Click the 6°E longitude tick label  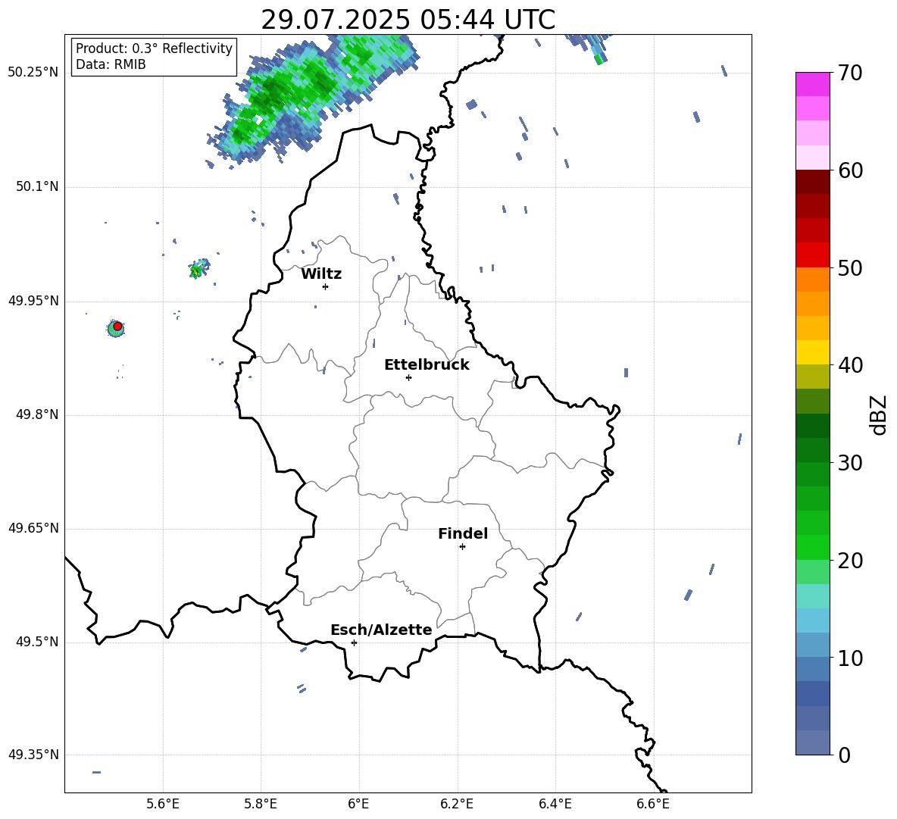[358, 804]
